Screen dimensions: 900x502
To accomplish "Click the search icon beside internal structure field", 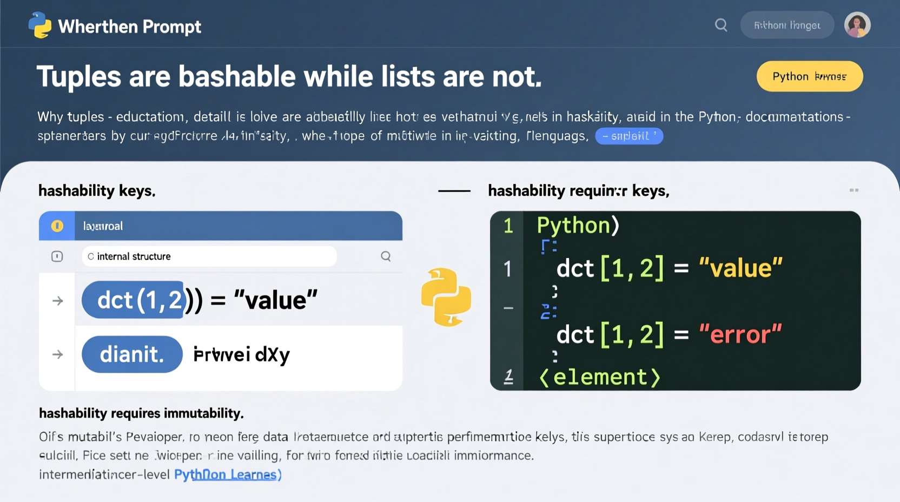I will 386,256.
